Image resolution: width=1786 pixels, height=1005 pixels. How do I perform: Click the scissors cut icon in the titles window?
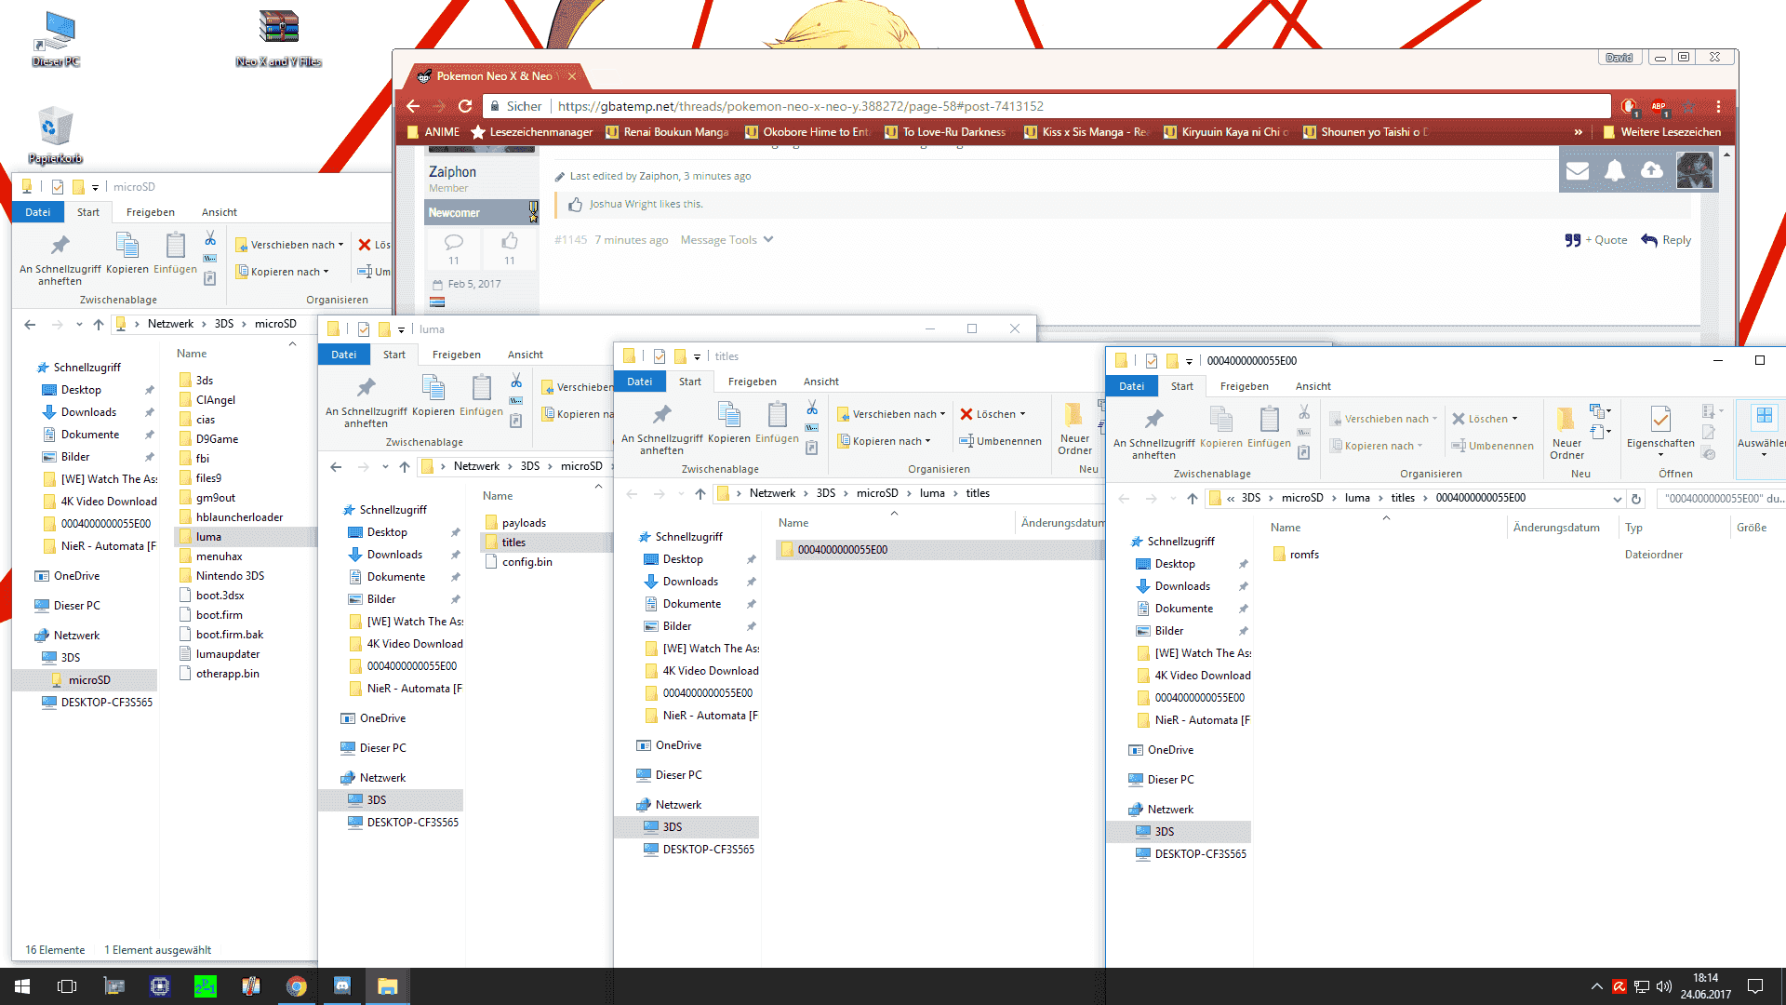coord(812,408)
